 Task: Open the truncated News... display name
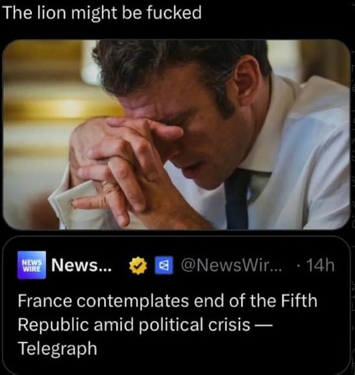(82, 265)
